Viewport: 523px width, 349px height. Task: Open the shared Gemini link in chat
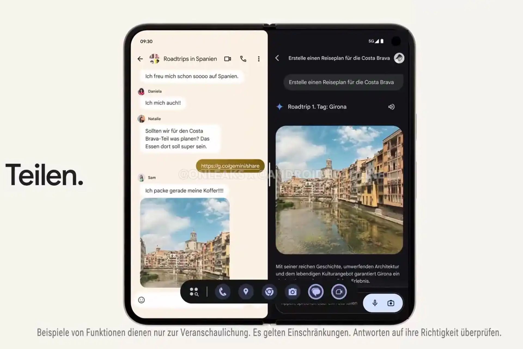tap(230, 166)
